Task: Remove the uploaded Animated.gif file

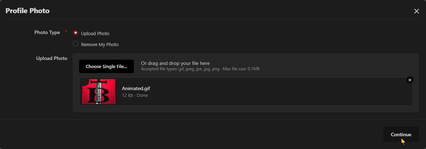Action: pos(410,80)
